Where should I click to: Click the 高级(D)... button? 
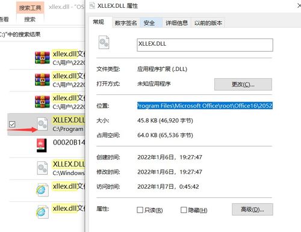(252, 209)
